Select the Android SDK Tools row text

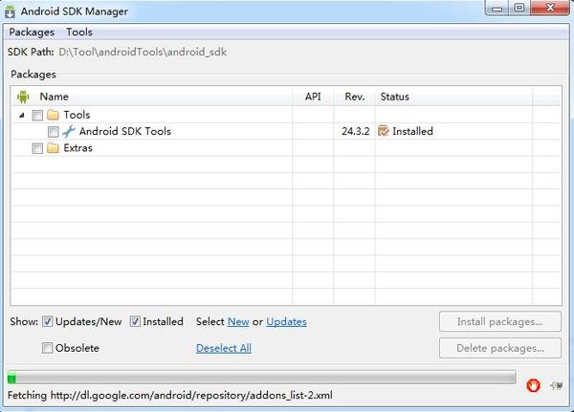(x=125, y=131)
